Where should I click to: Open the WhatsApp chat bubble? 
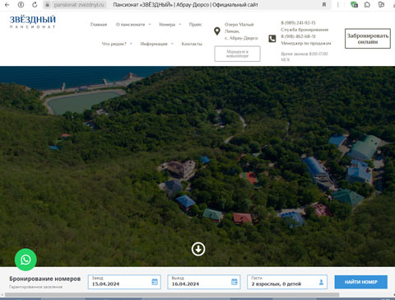(x=26, y=260)
